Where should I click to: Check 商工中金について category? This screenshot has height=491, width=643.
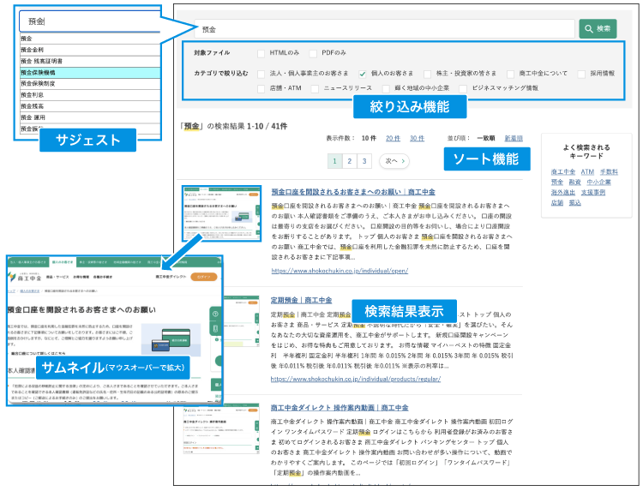coord(511,74)
